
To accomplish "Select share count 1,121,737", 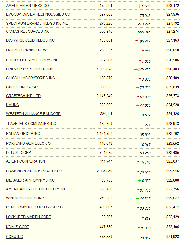I will (x=105, y=133).
